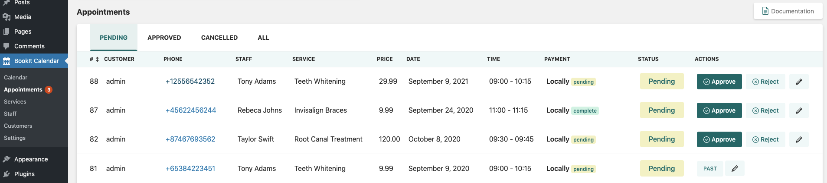Click phone number +12556542352
This screenshot has width=827, height=183.
click(x=190, y=81)
